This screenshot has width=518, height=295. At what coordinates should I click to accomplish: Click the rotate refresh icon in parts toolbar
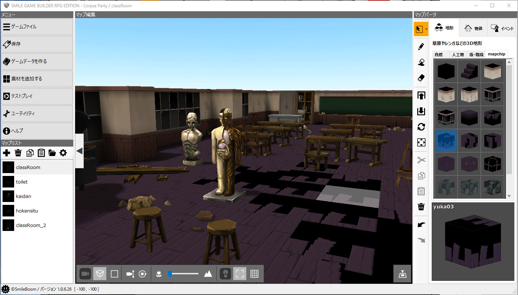421,127
